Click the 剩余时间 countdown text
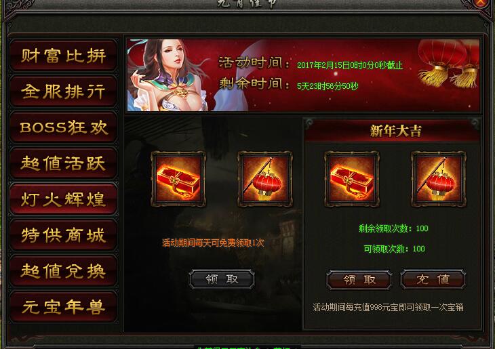 (328, 86)
